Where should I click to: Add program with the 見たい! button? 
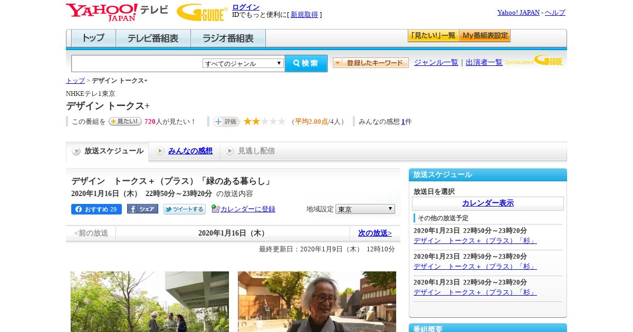coord(125,121)
